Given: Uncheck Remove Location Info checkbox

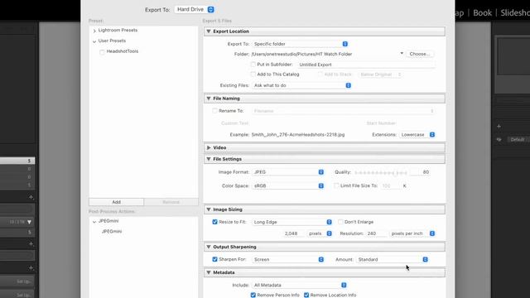Looking at the screenshot, I should (x=306, y=295).
